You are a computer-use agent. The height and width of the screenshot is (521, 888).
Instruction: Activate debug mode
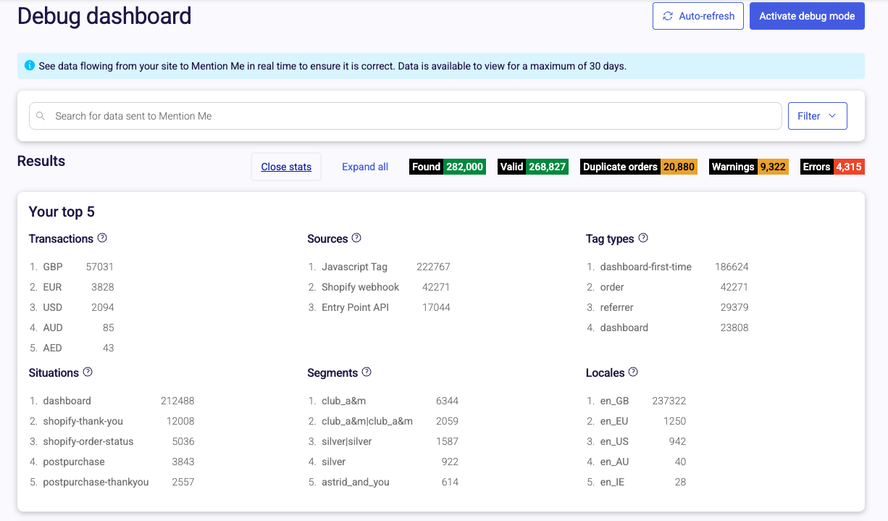tap(807, 16)
